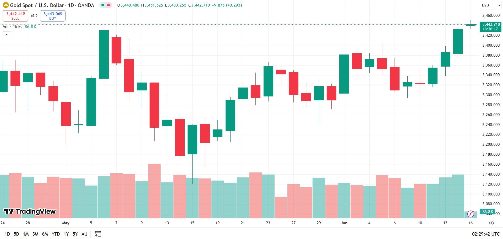This screenshot has height=239, width=503.
Task: Click the BUY price button
Action: pos(53,16)
